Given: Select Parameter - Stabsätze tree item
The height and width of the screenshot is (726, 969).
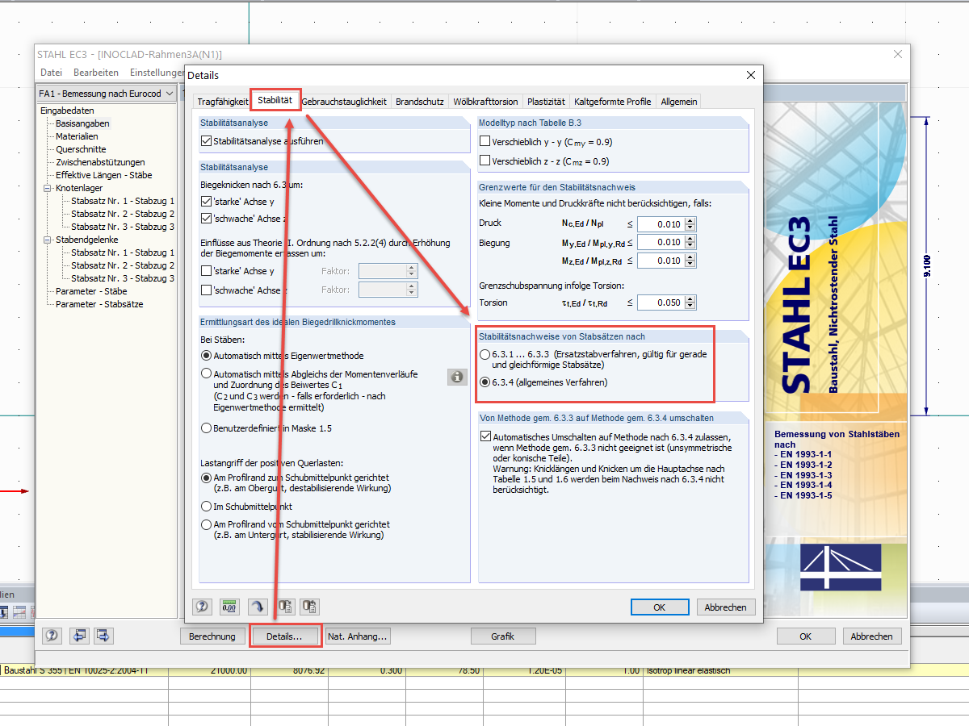Looking at the screenshot, I should [x=99, y=304].
